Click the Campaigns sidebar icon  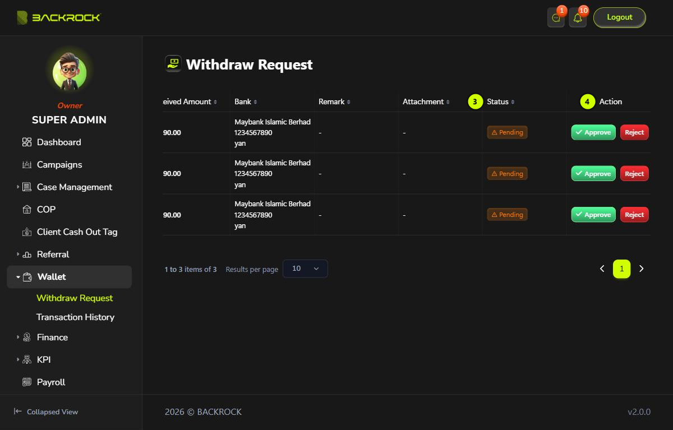pyautogui.click(x=27, y=165)
